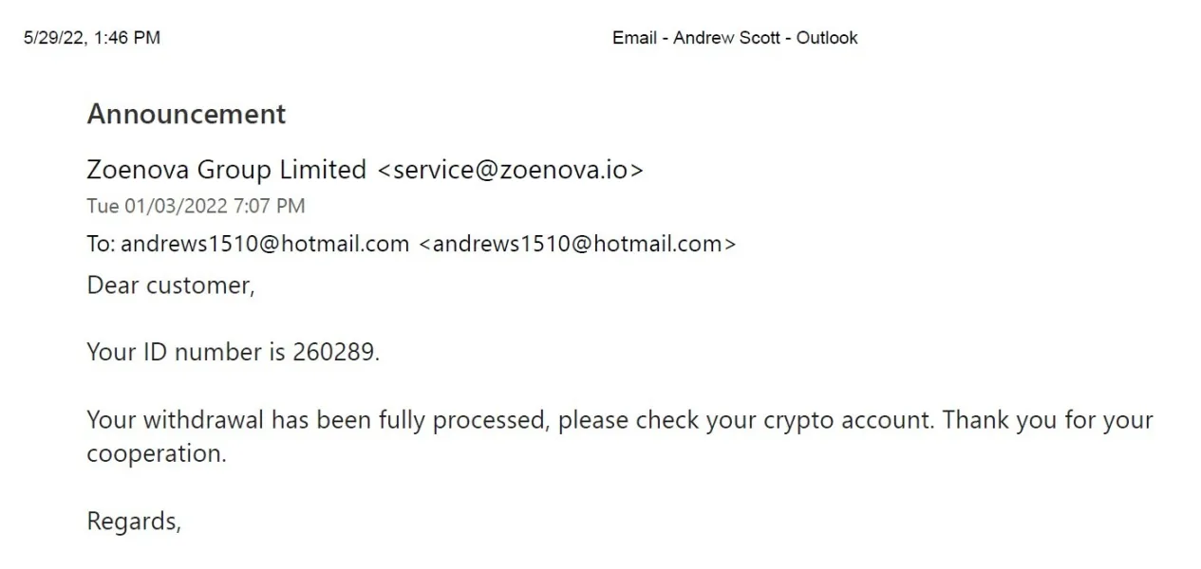Screen dimensions: 1201x569
Task: Click the Andrew Scott name in page header
Action: (726, 38)
